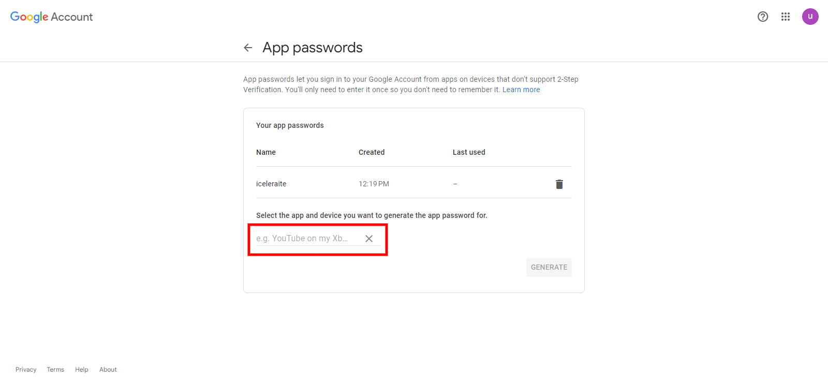Screen dimensions: 828x382
Task: Select the iceleraite password entry name
Action: (x=271, y=184)
